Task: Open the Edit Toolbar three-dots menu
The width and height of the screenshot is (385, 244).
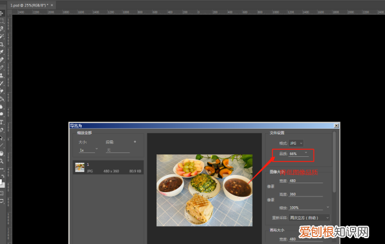Action: pos(2,169)
